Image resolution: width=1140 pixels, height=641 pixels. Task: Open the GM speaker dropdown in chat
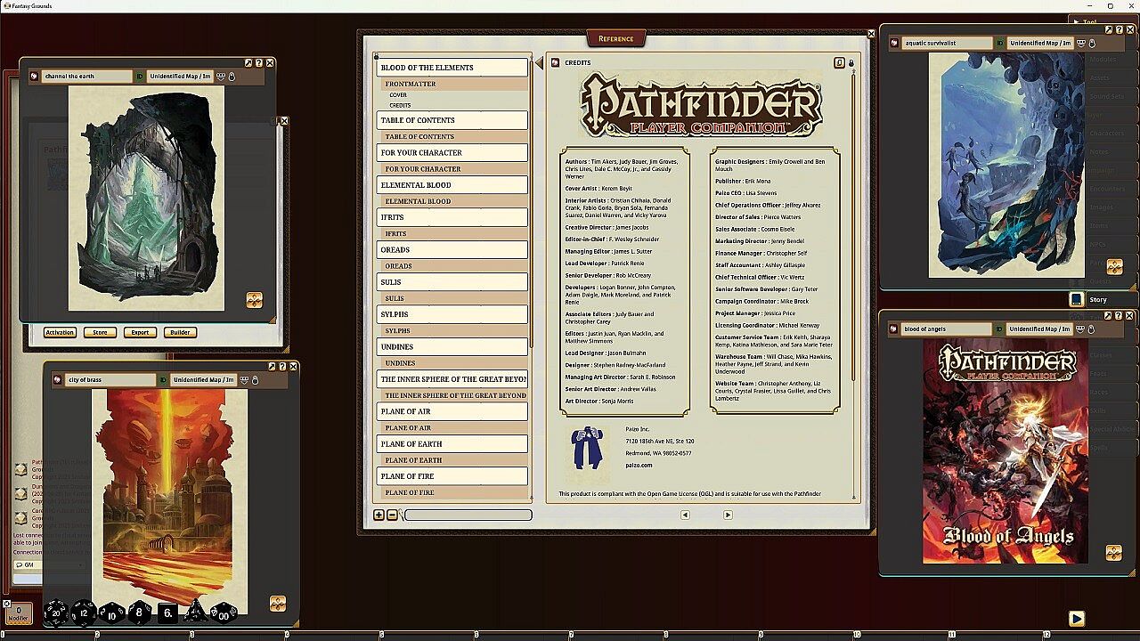[49, 565]
